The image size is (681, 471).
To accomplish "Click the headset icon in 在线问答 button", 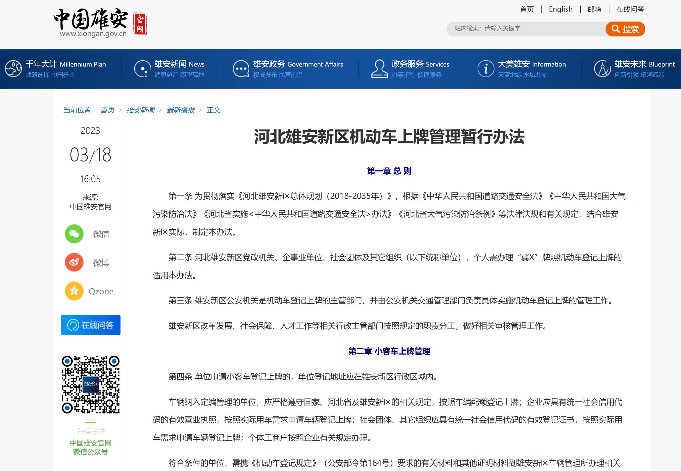I will point(73,325).
